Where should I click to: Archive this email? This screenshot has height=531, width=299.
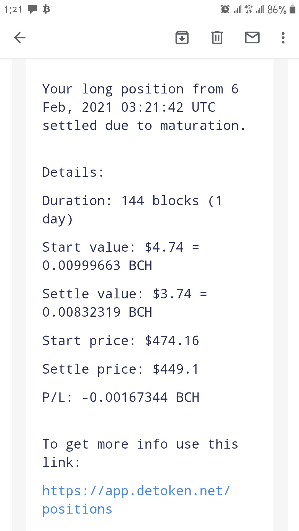coord(182,38)
